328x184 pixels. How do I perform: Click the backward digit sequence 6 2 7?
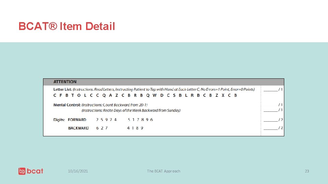(x=102, y=128)
